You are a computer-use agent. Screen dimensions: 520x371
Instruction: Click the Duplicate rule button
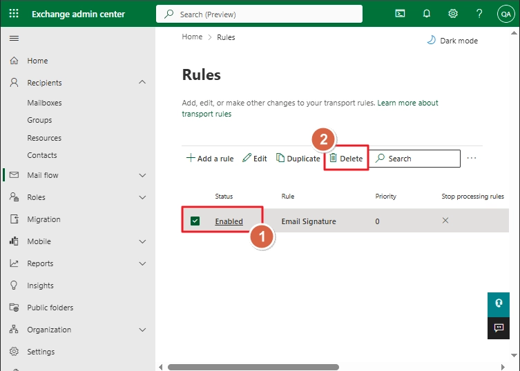pos(298,159)
